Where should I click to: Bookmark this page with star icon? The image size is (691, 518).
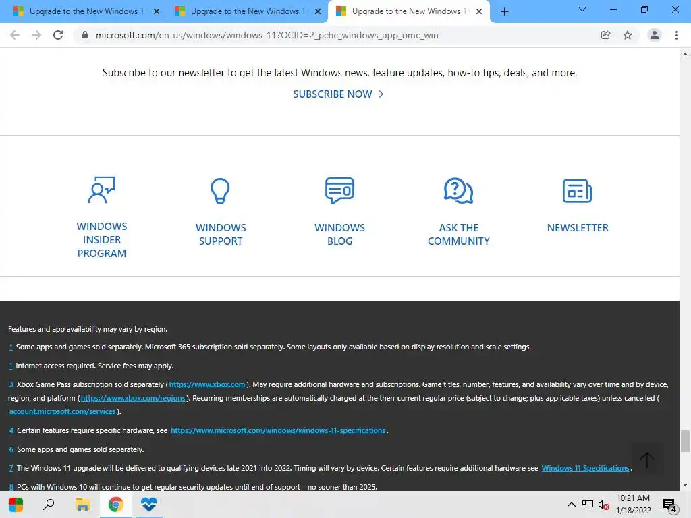[628, 35]
